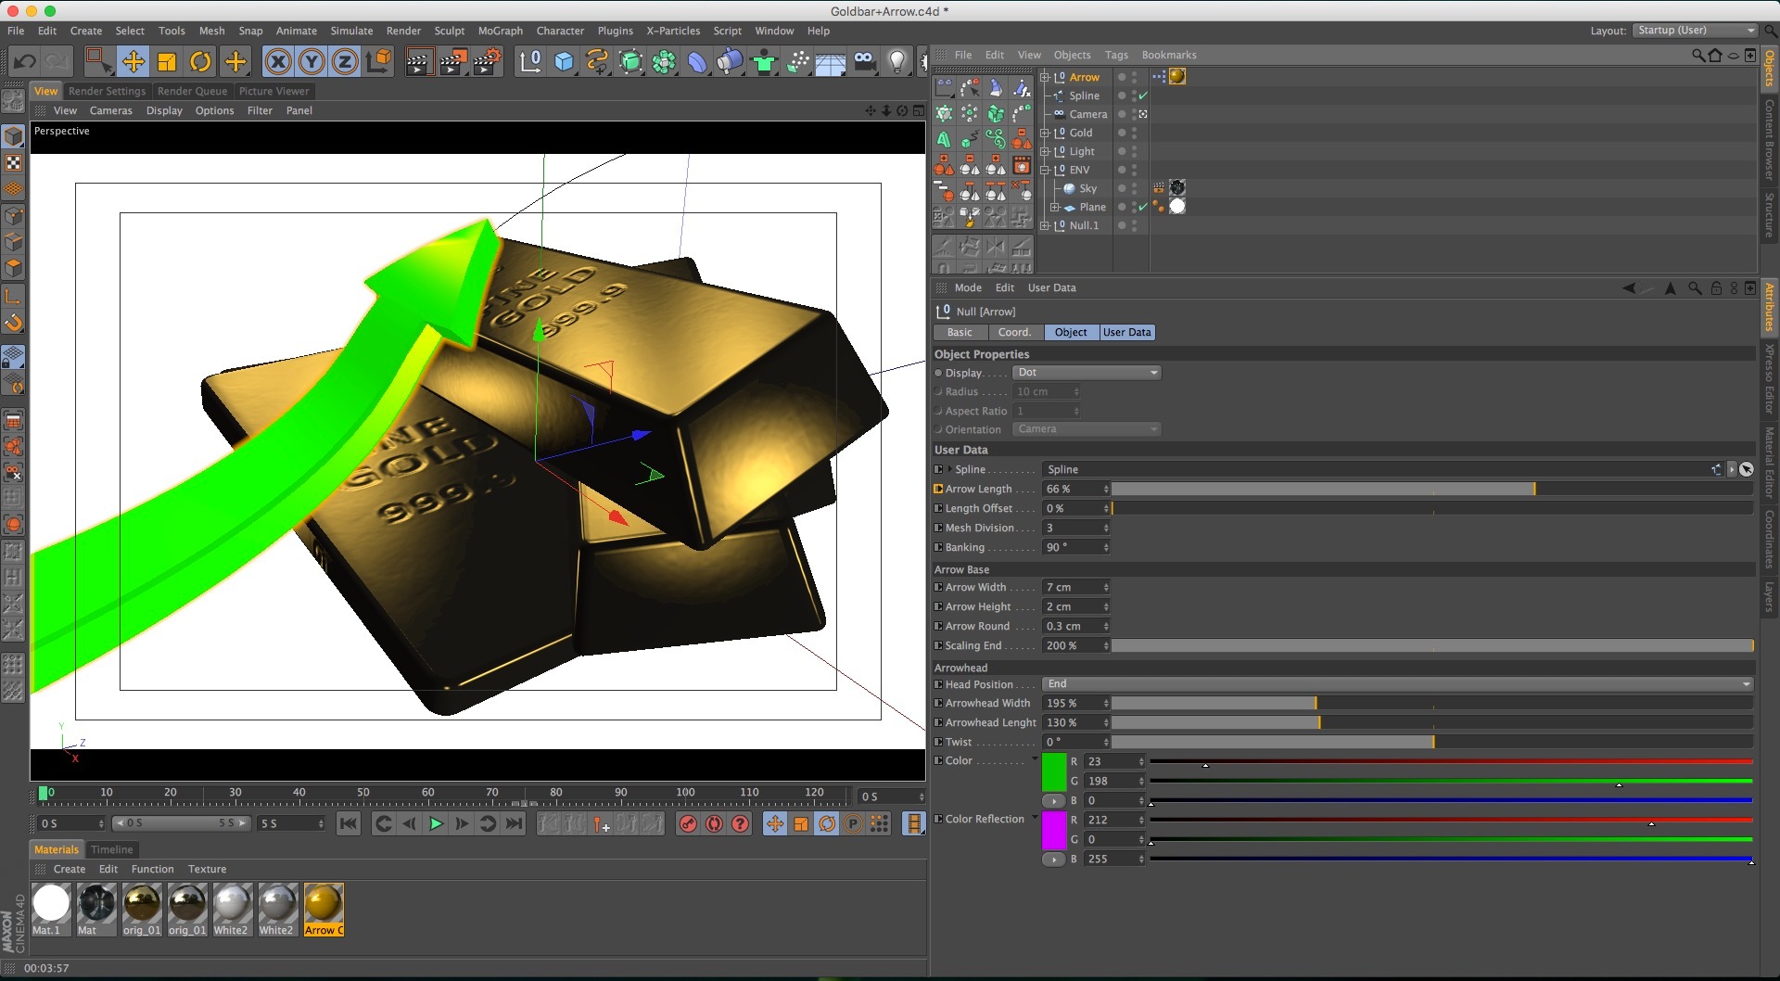The image size is (1780, 981).
Task: Click the green Color swatch
Action: (x=1054, y=771)
